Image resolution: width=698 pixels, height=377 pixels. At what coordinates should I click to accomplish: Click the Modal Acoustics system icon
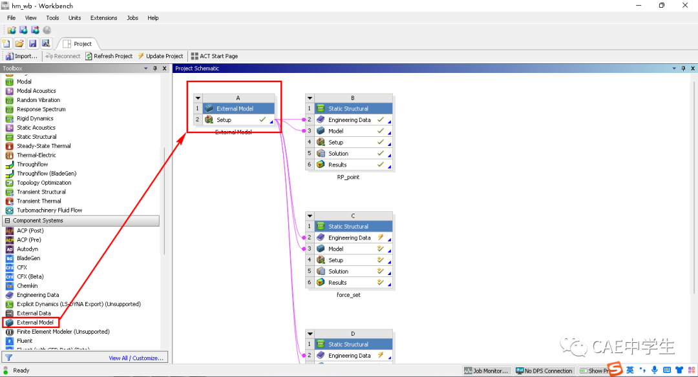click(9, 90)
